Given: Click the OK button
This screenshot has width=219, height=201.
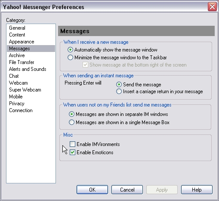Looking at the screenshot, I should pyautogui.click(x=92, y=190).
